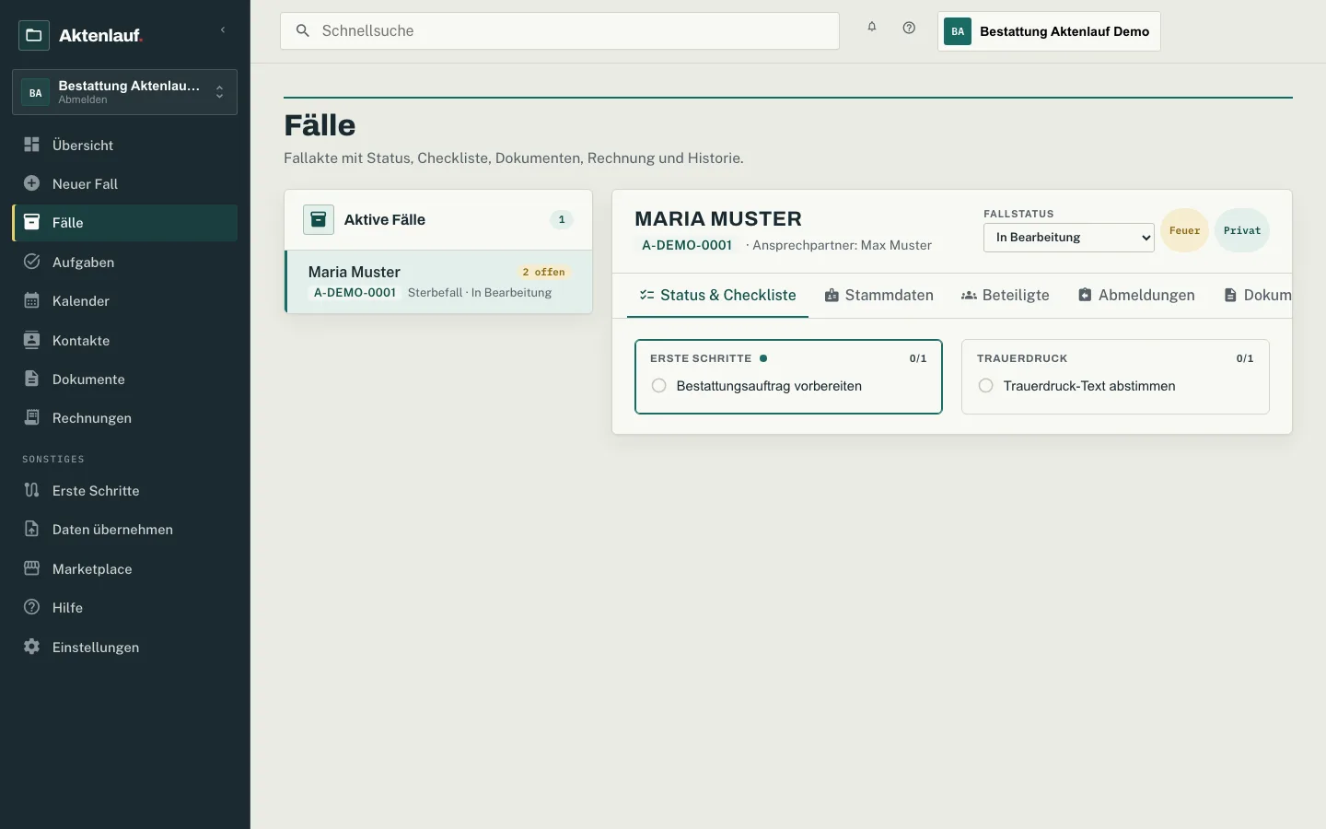Click the Abmeldungen tab icon
This screenshot has width=1326, height=829.
coord(1085,295)
